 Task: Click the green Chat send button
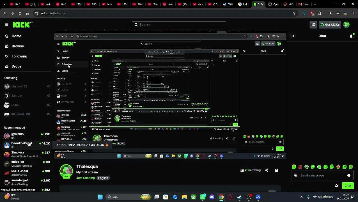point(348,186)
